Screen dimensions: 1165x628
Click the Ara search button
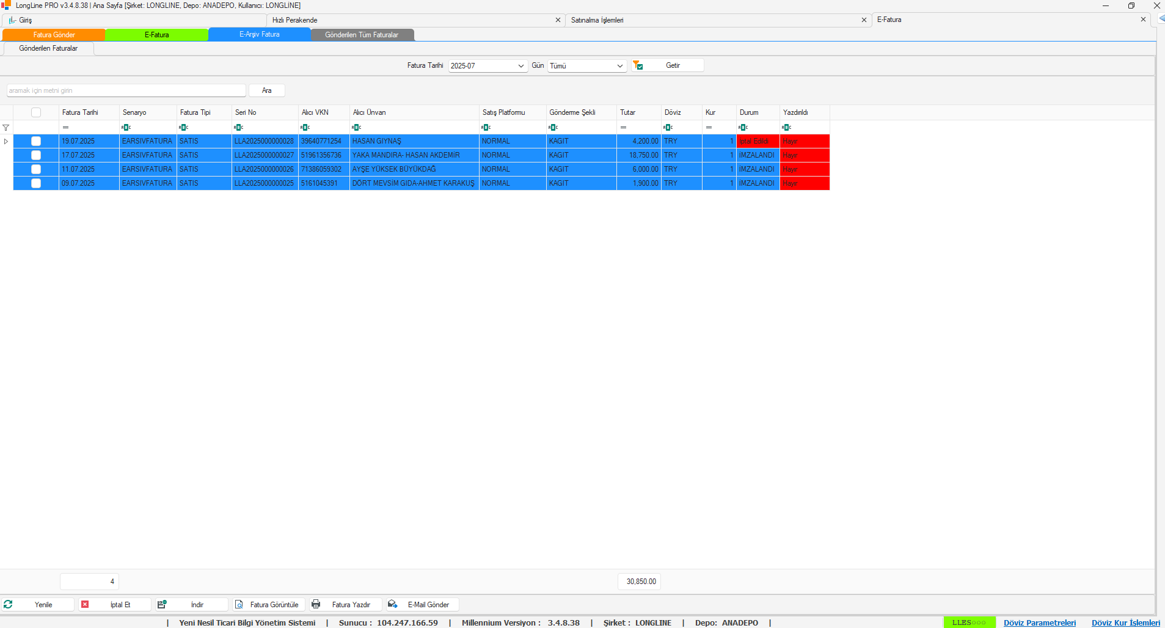pos(266,90)
